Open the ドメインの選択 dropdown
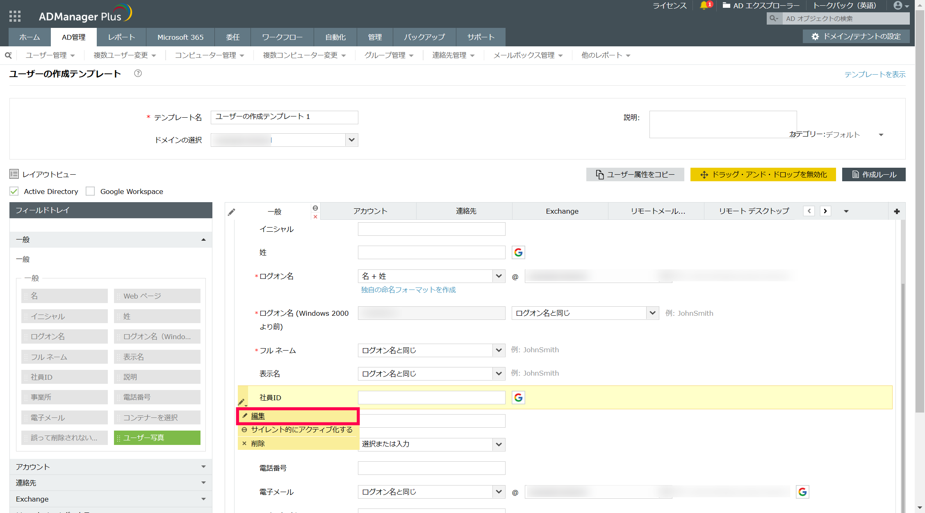Image resolution: width=925 pixels, height=513 pixels. (351, 140)
